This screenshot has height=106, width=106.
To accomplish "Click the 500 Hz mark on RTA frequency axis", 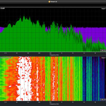I will [50, 53].
